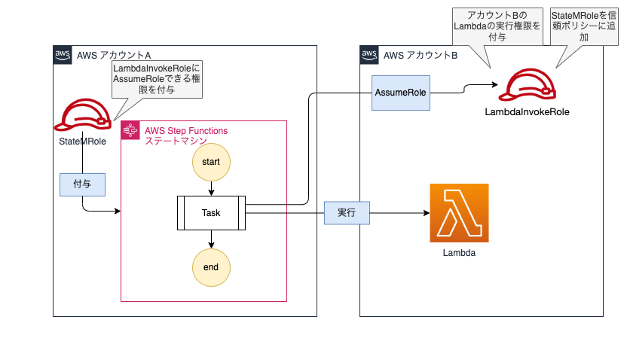Image resolution: width=624 pixels, height=344 pixels.
Task: Click the Lambda text label below icon
Action: pos(459,254)
